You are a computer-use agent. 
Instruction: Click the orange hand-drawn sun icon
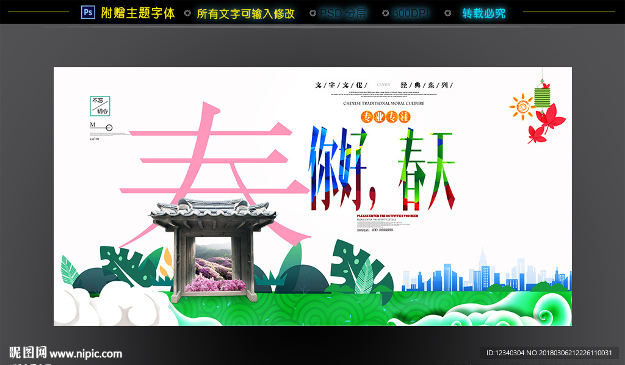(x=522, y=107)
